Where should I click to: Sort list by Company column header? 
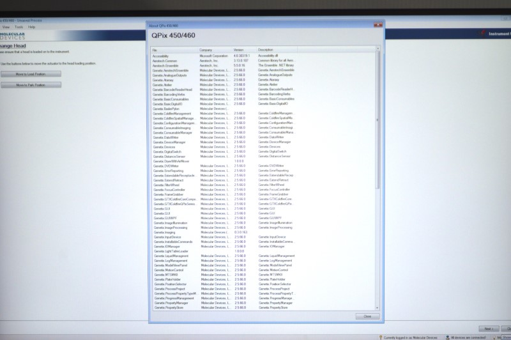click(x=215, y=50)
